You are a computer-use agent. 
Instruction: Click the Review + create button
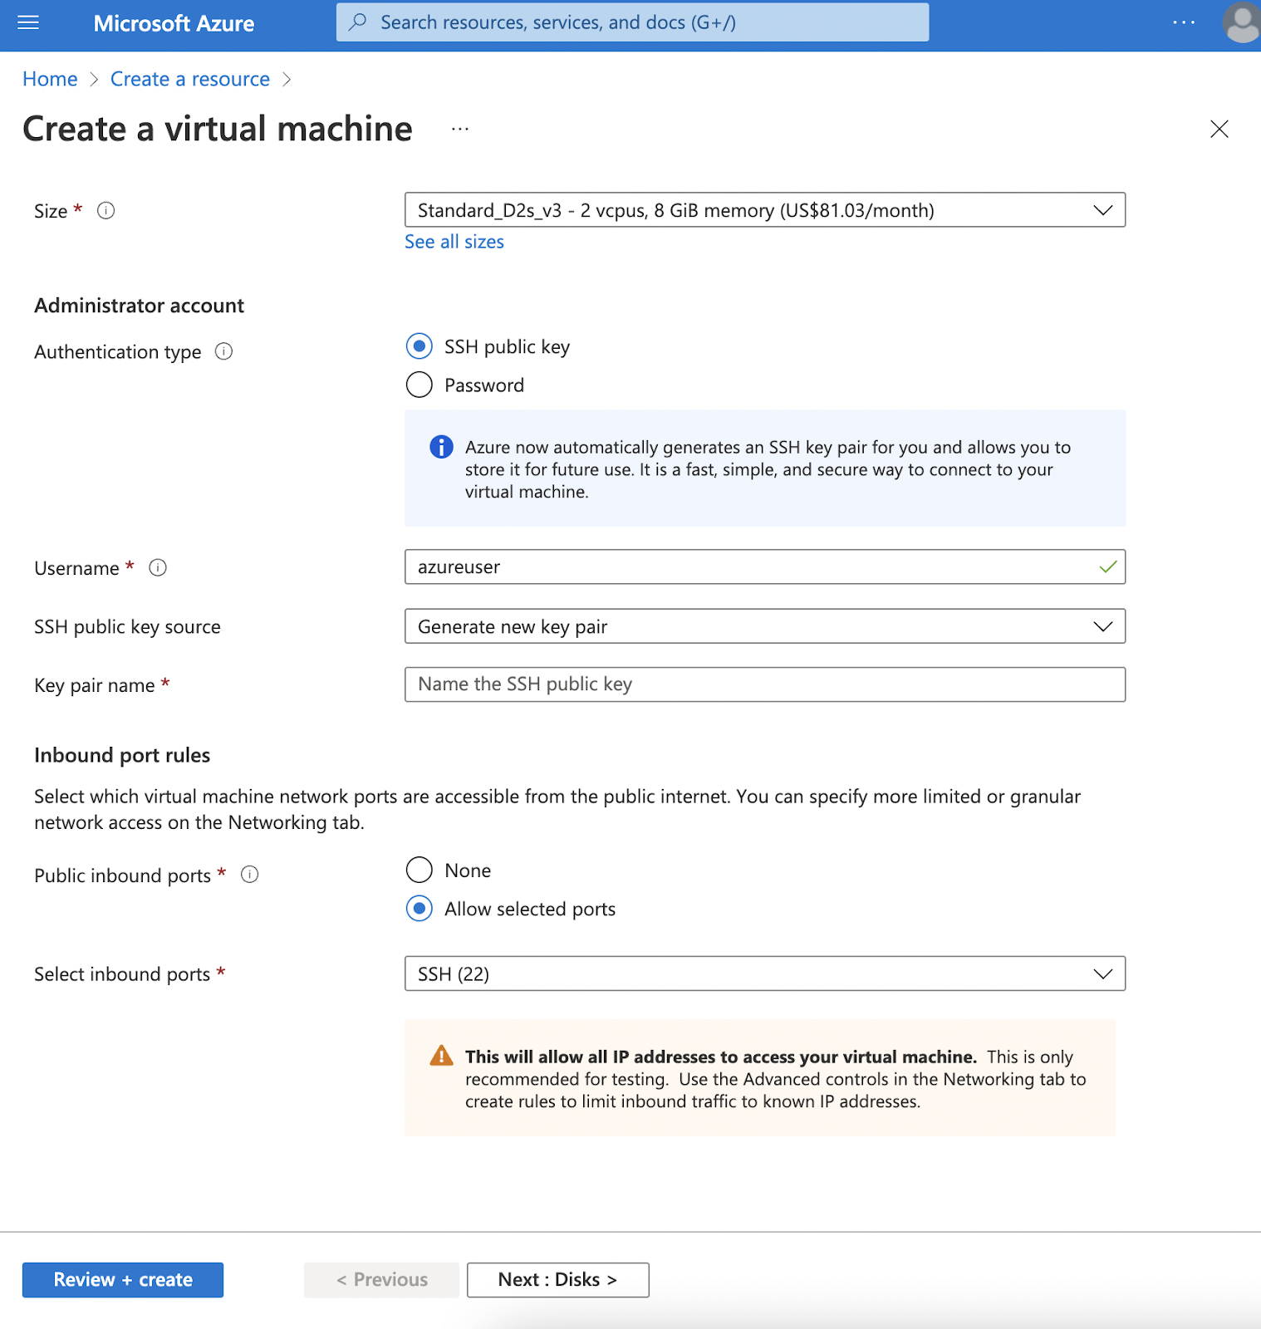(123, 1280)
